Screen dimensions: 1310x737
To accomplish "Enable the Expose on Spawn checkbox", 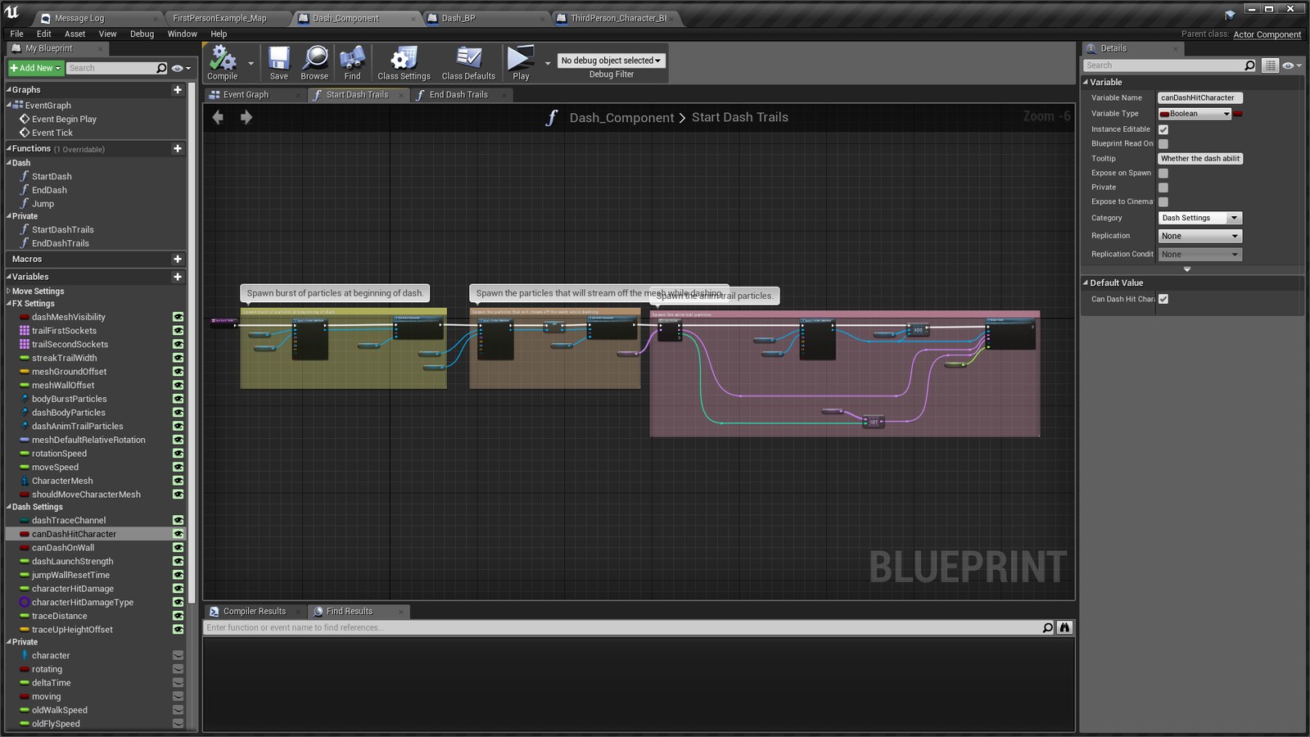I will [1163, 173].
